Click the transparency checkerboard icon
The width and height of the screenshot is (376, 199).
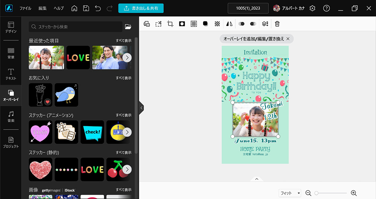(217, 24)
